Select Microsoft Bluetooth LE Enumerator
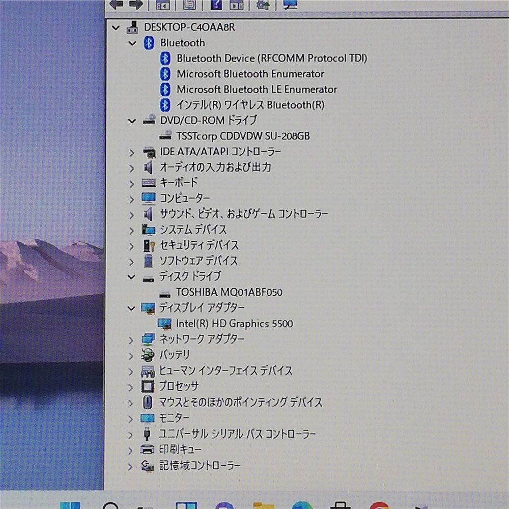Viewport: 509px width, 509px height. [257, 89]
